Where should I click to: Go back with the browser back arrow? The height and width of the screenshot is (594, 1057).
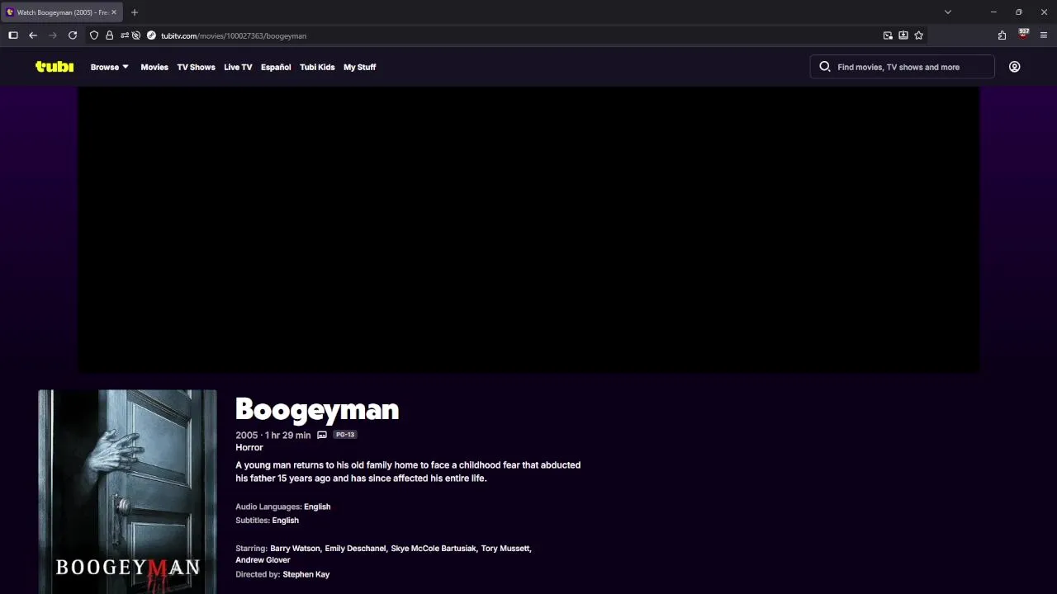coord(33,35)
